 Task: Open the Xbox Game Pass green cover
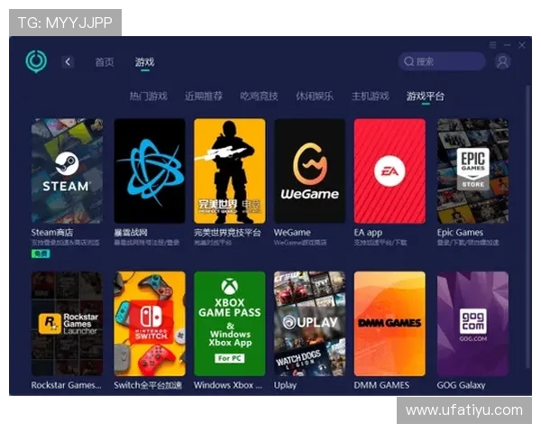230,324
